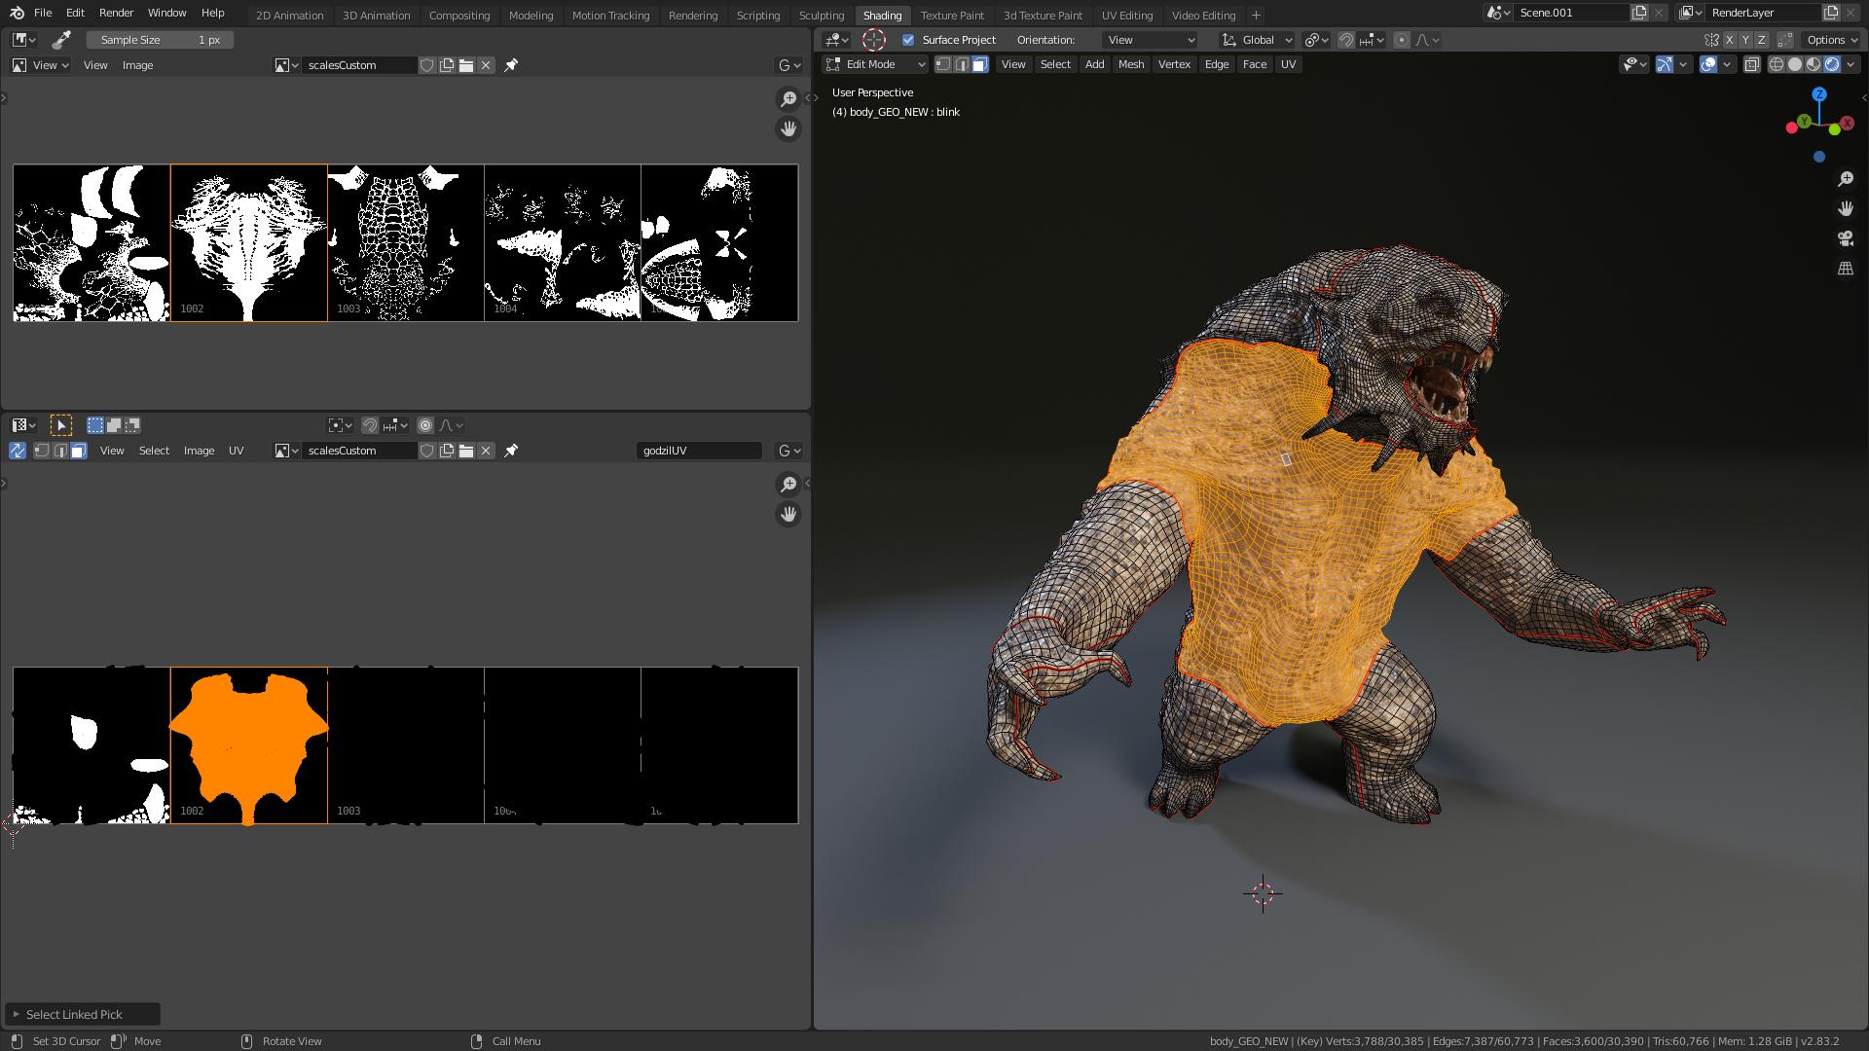Click the camera view icon in viewport
The height and width of the screenshot is (1051, 1869).
tap(1845, 238)
